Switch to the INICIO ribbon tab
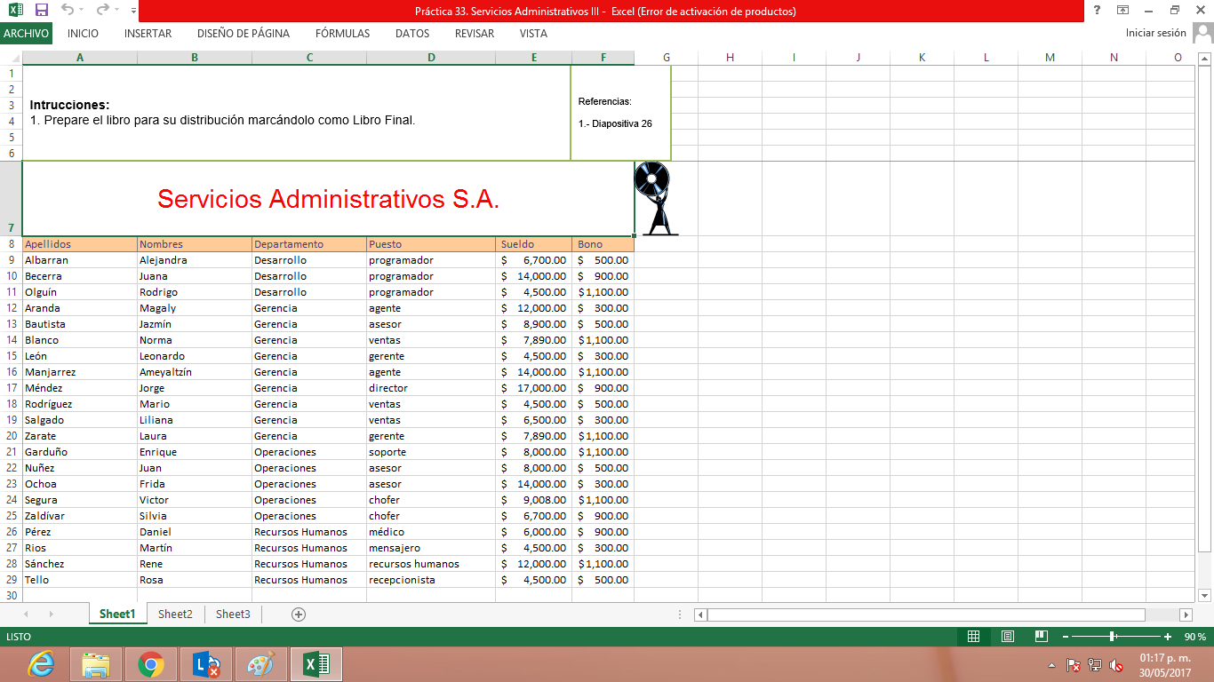This screenshot has height=682, width=1214. (x=83, y=33)
